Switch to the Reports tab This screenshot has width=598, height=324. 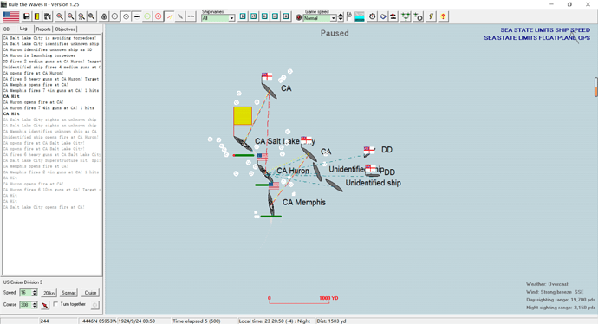point(43,29)
